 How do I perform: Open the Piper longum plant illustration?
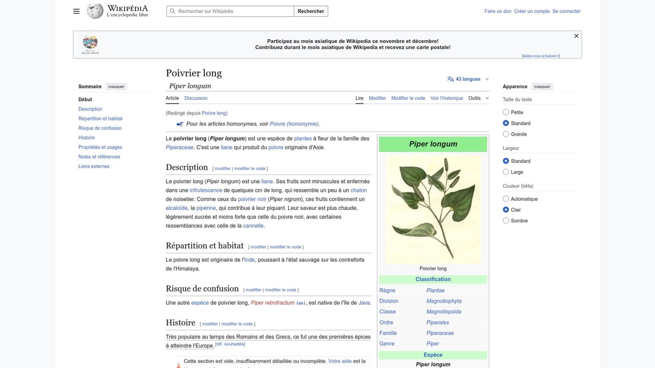click(x=433, y=209)
